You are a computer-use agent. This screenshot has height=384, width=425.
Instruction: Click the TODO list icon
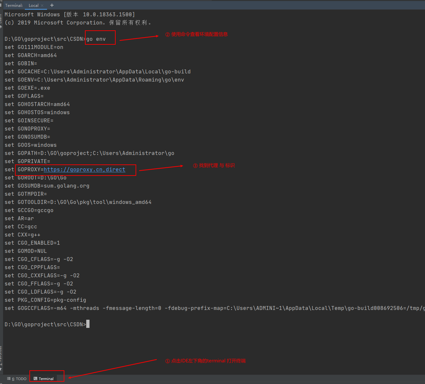click(9, 378)
